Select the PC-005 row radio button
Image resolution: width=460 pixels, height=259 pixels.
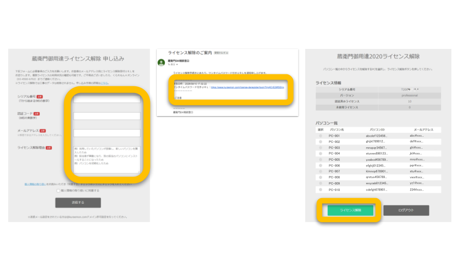321,159
